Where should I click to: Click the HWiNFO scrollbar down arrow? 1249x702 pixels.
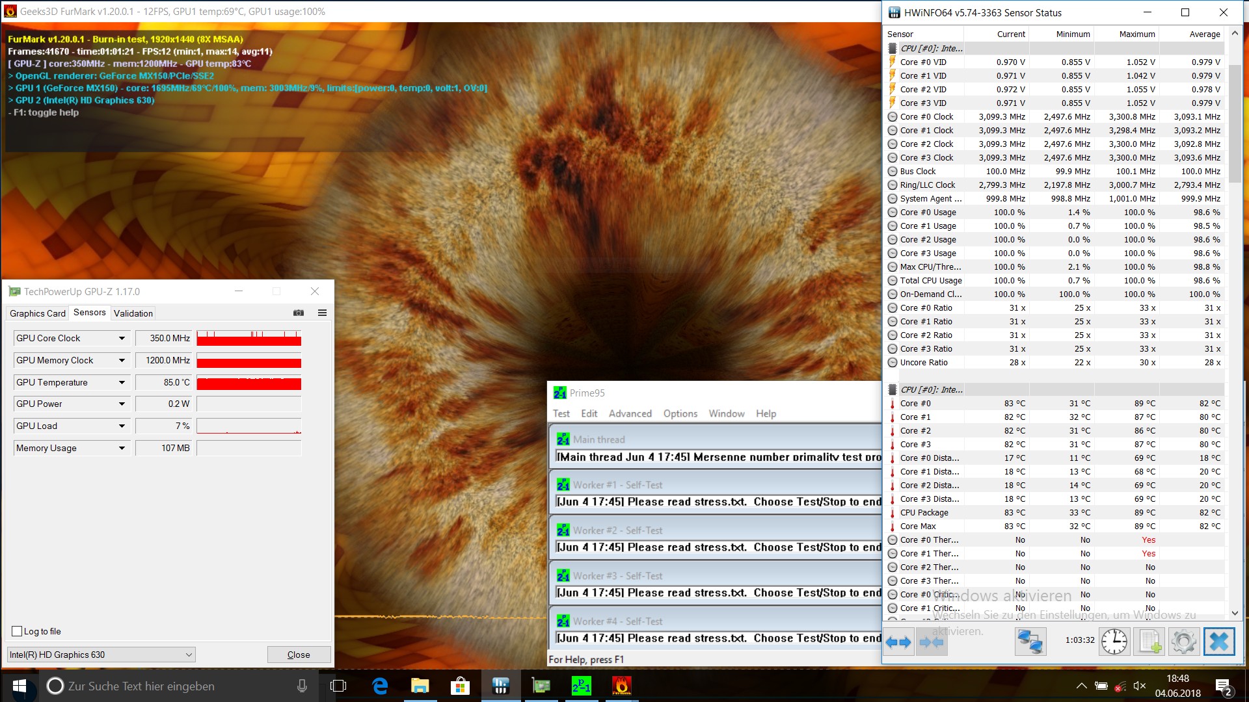pyautogui.click(x=1235, y=613)
